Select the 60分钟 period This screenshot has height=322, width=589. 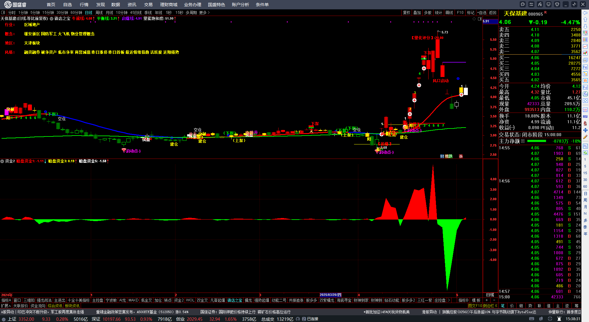[76, 13]
